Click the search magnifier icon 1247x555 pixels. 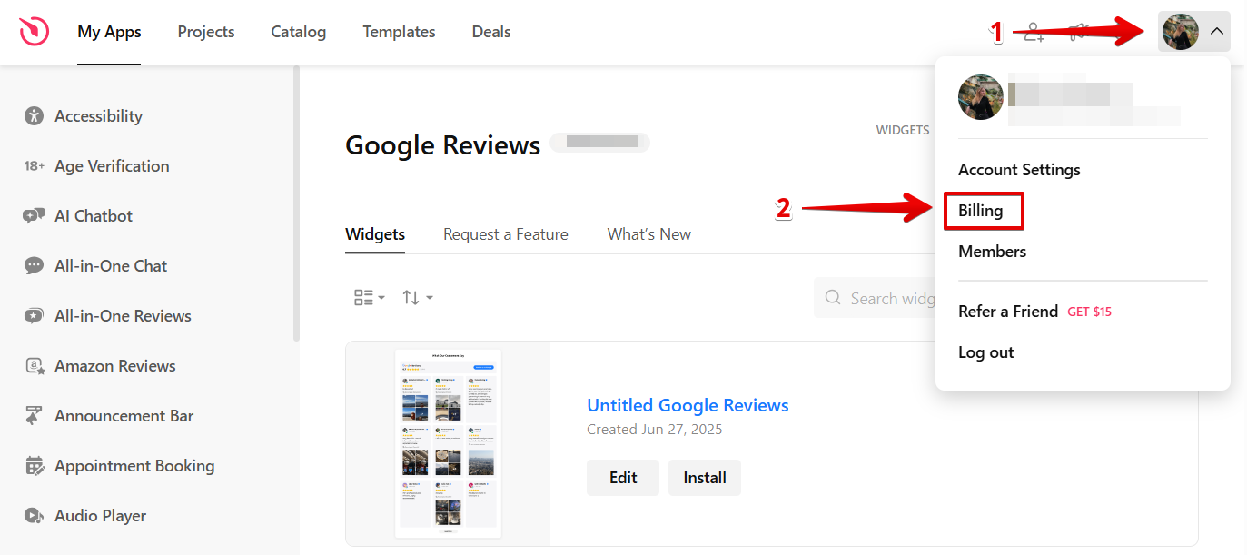click(x=832, y=298)
